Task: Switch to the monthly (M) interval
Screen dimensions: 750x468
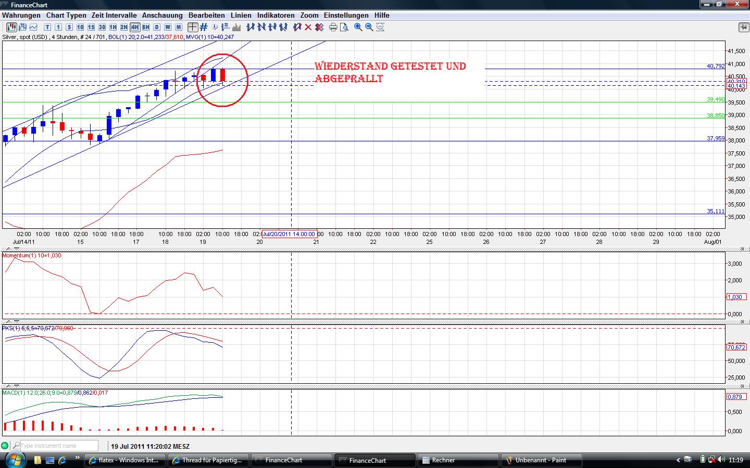Action: [x=179, y=27]
